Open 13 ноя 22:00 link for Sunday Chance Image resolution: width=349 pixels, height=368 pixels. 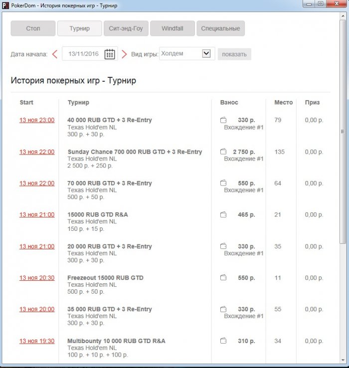pos(37,152)
